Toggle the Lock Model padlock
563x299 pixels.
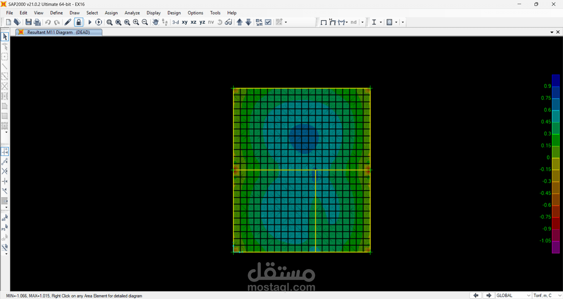tap(79, 22)
